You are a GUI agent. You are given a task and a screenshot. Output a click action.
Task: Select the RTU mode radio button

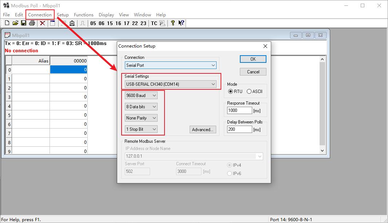click(x=231, y=92)
